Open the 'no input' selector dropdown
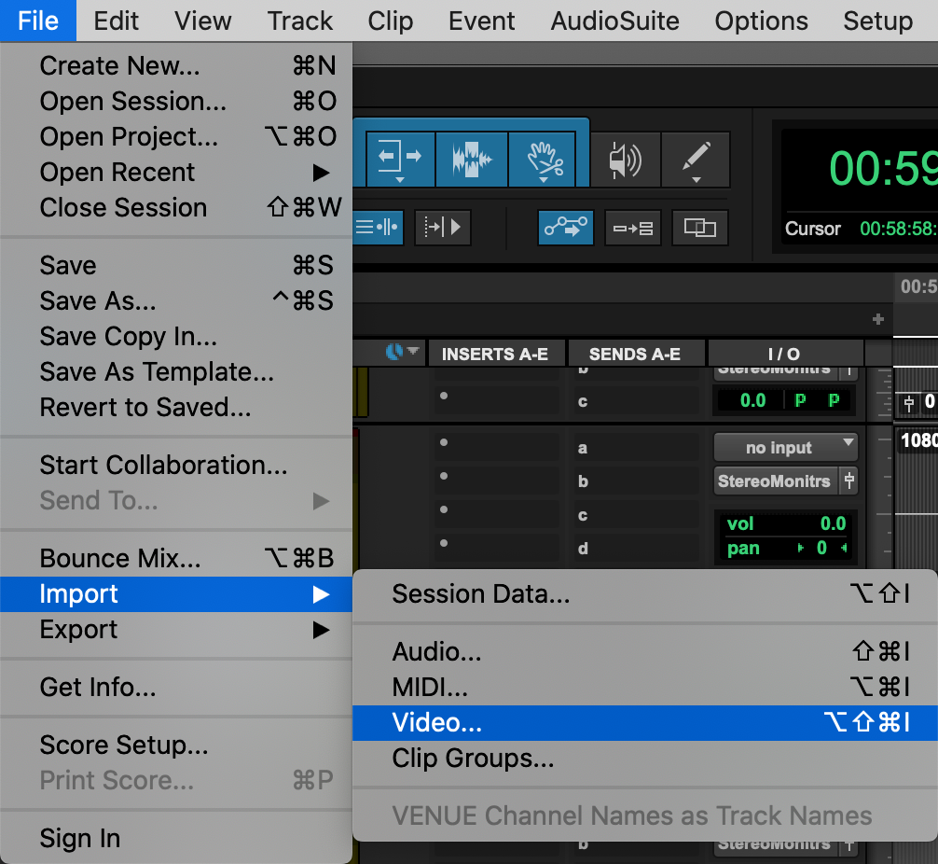The width and height of the screenshot is (938, 864). click(785, 447)
